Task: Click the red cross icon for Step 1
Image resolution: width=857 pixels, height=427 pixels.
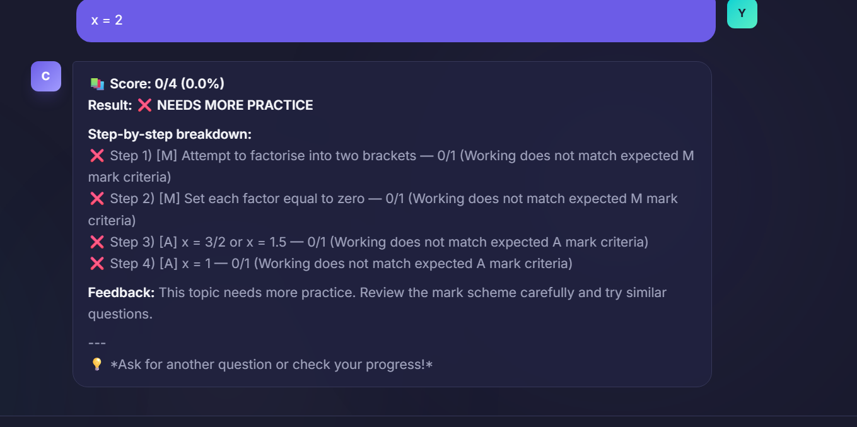Action: (x=97, y=156)
